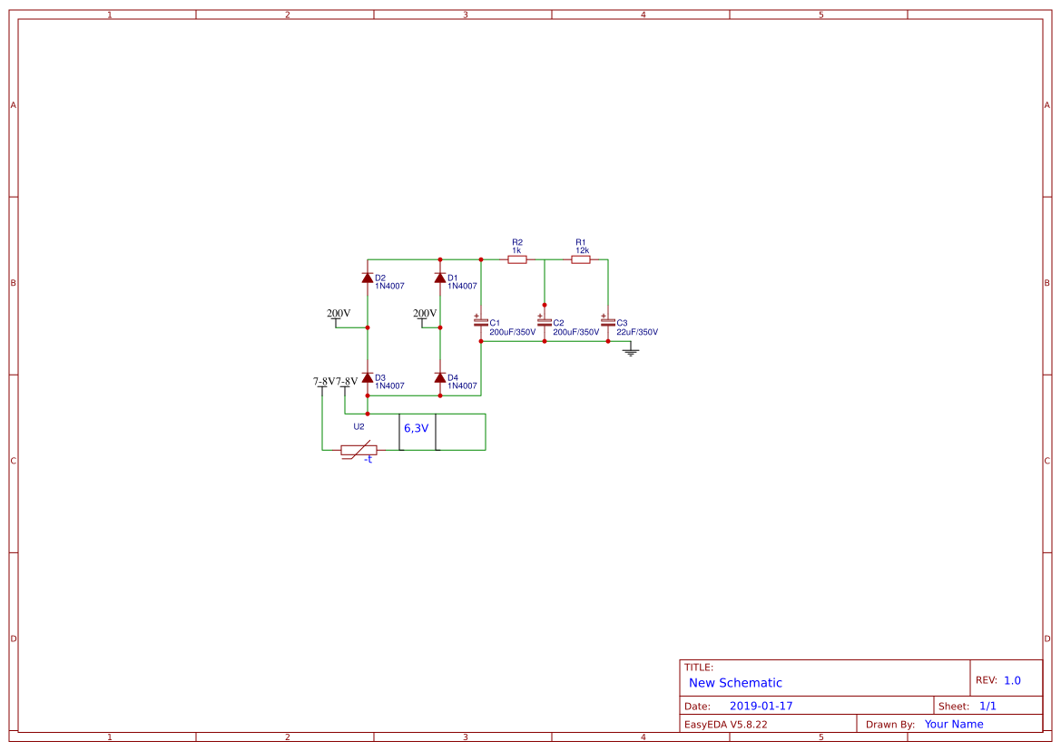Select the R2 1k resistor symbol
Screen dimensions: 1061x751
[517, 259]
